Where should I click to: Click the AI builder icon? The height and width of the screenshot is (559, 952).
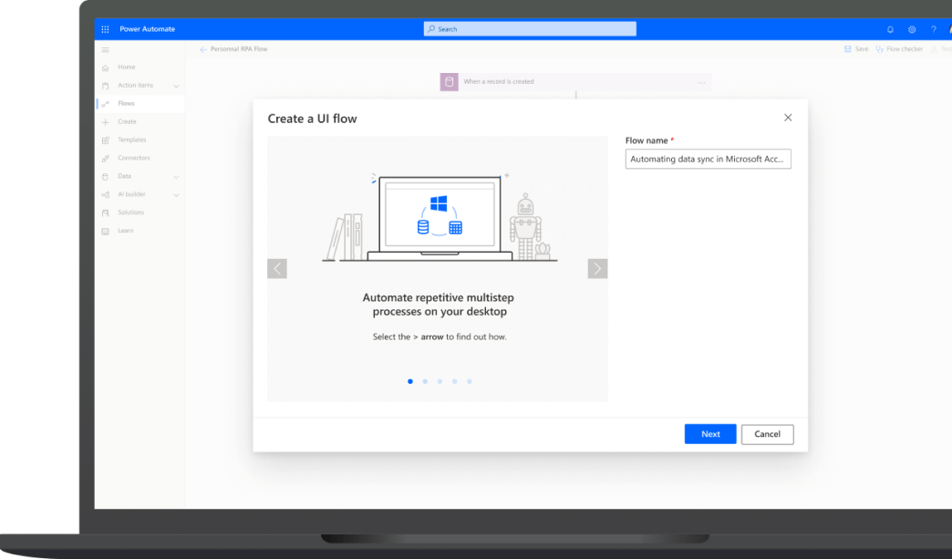pyautogui.click(x=105, y=195)
